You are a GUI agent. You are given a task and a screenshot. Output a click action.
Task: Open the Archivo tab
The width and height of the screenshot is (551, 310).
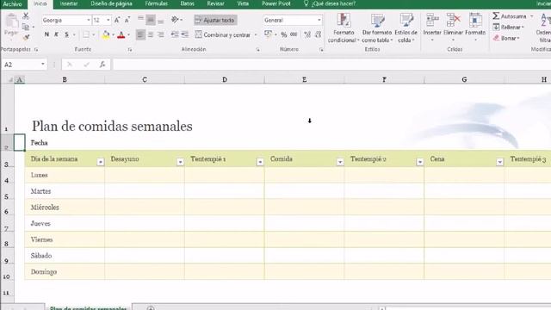coord(12,3)
